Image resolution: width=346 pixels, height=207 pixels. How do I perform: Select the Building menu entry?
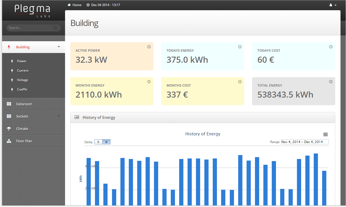(34, 47)
